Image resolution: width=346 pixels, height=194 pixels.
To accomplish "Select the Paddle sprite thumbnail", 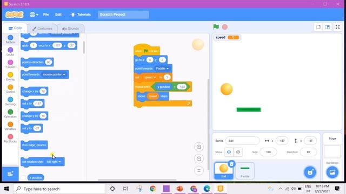I will (x=245, y=171).
